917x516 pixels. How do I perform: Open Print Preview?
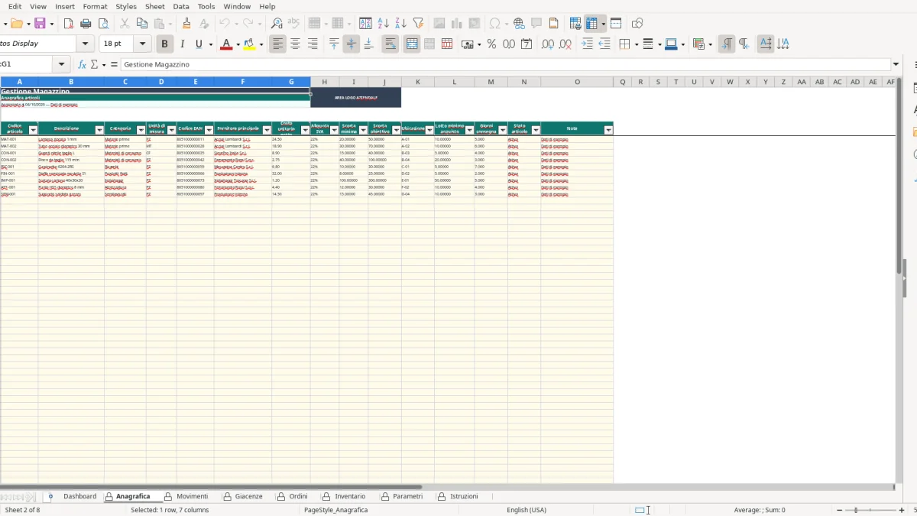[103, 24]
